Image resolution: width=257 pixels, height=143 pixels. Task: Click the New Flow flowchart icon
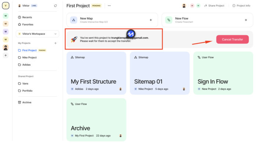tap(169, 20)
